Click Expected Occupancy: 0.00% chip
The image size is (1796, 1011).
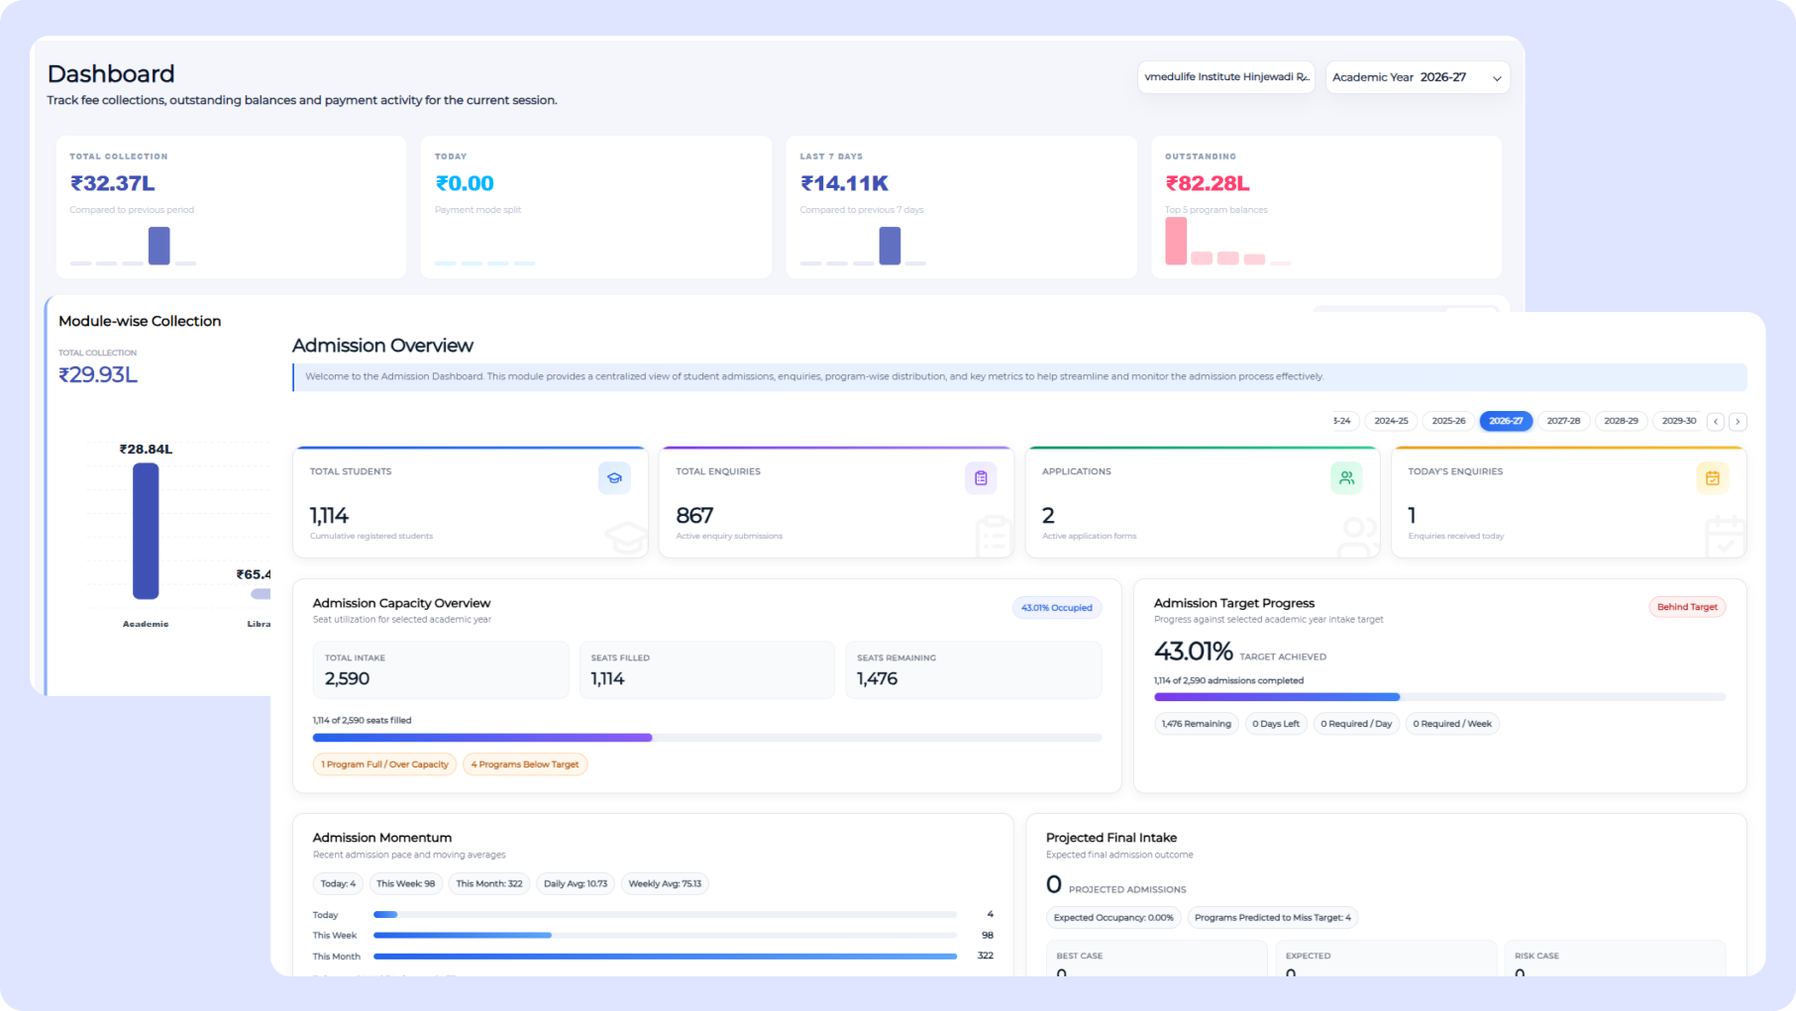tap(1113, 918)
